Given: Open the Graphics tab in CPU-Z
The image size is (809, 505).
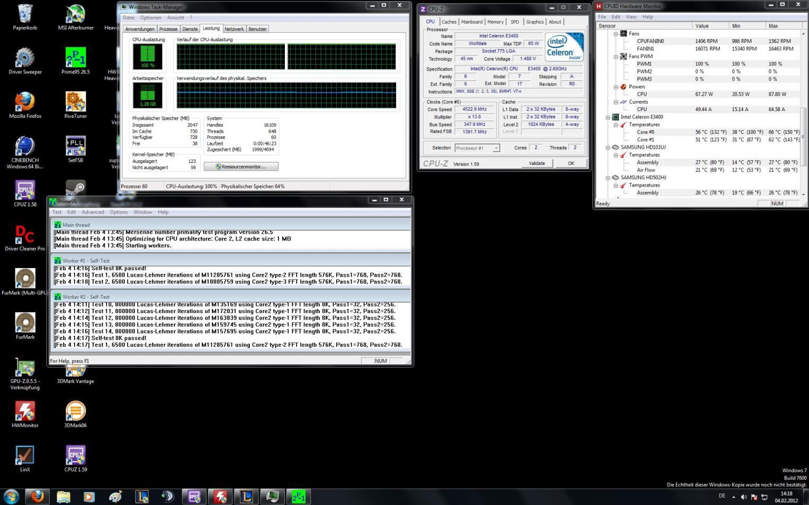Looking at the screenshot, I should pos(535,22).
